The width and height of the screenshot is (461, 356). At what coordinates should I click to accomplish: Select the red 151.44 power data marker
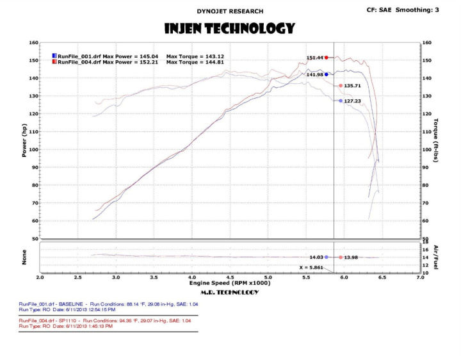pos(327,58)
